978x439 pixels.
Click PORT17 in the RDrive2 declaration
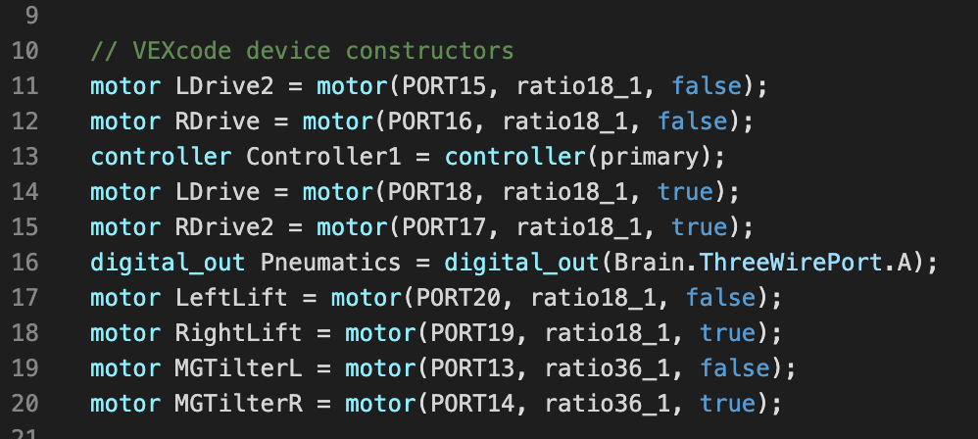click(444, 227)
